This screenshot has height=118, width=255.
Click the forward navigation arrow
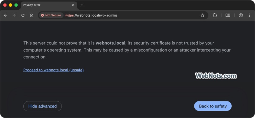click(14, 15)
